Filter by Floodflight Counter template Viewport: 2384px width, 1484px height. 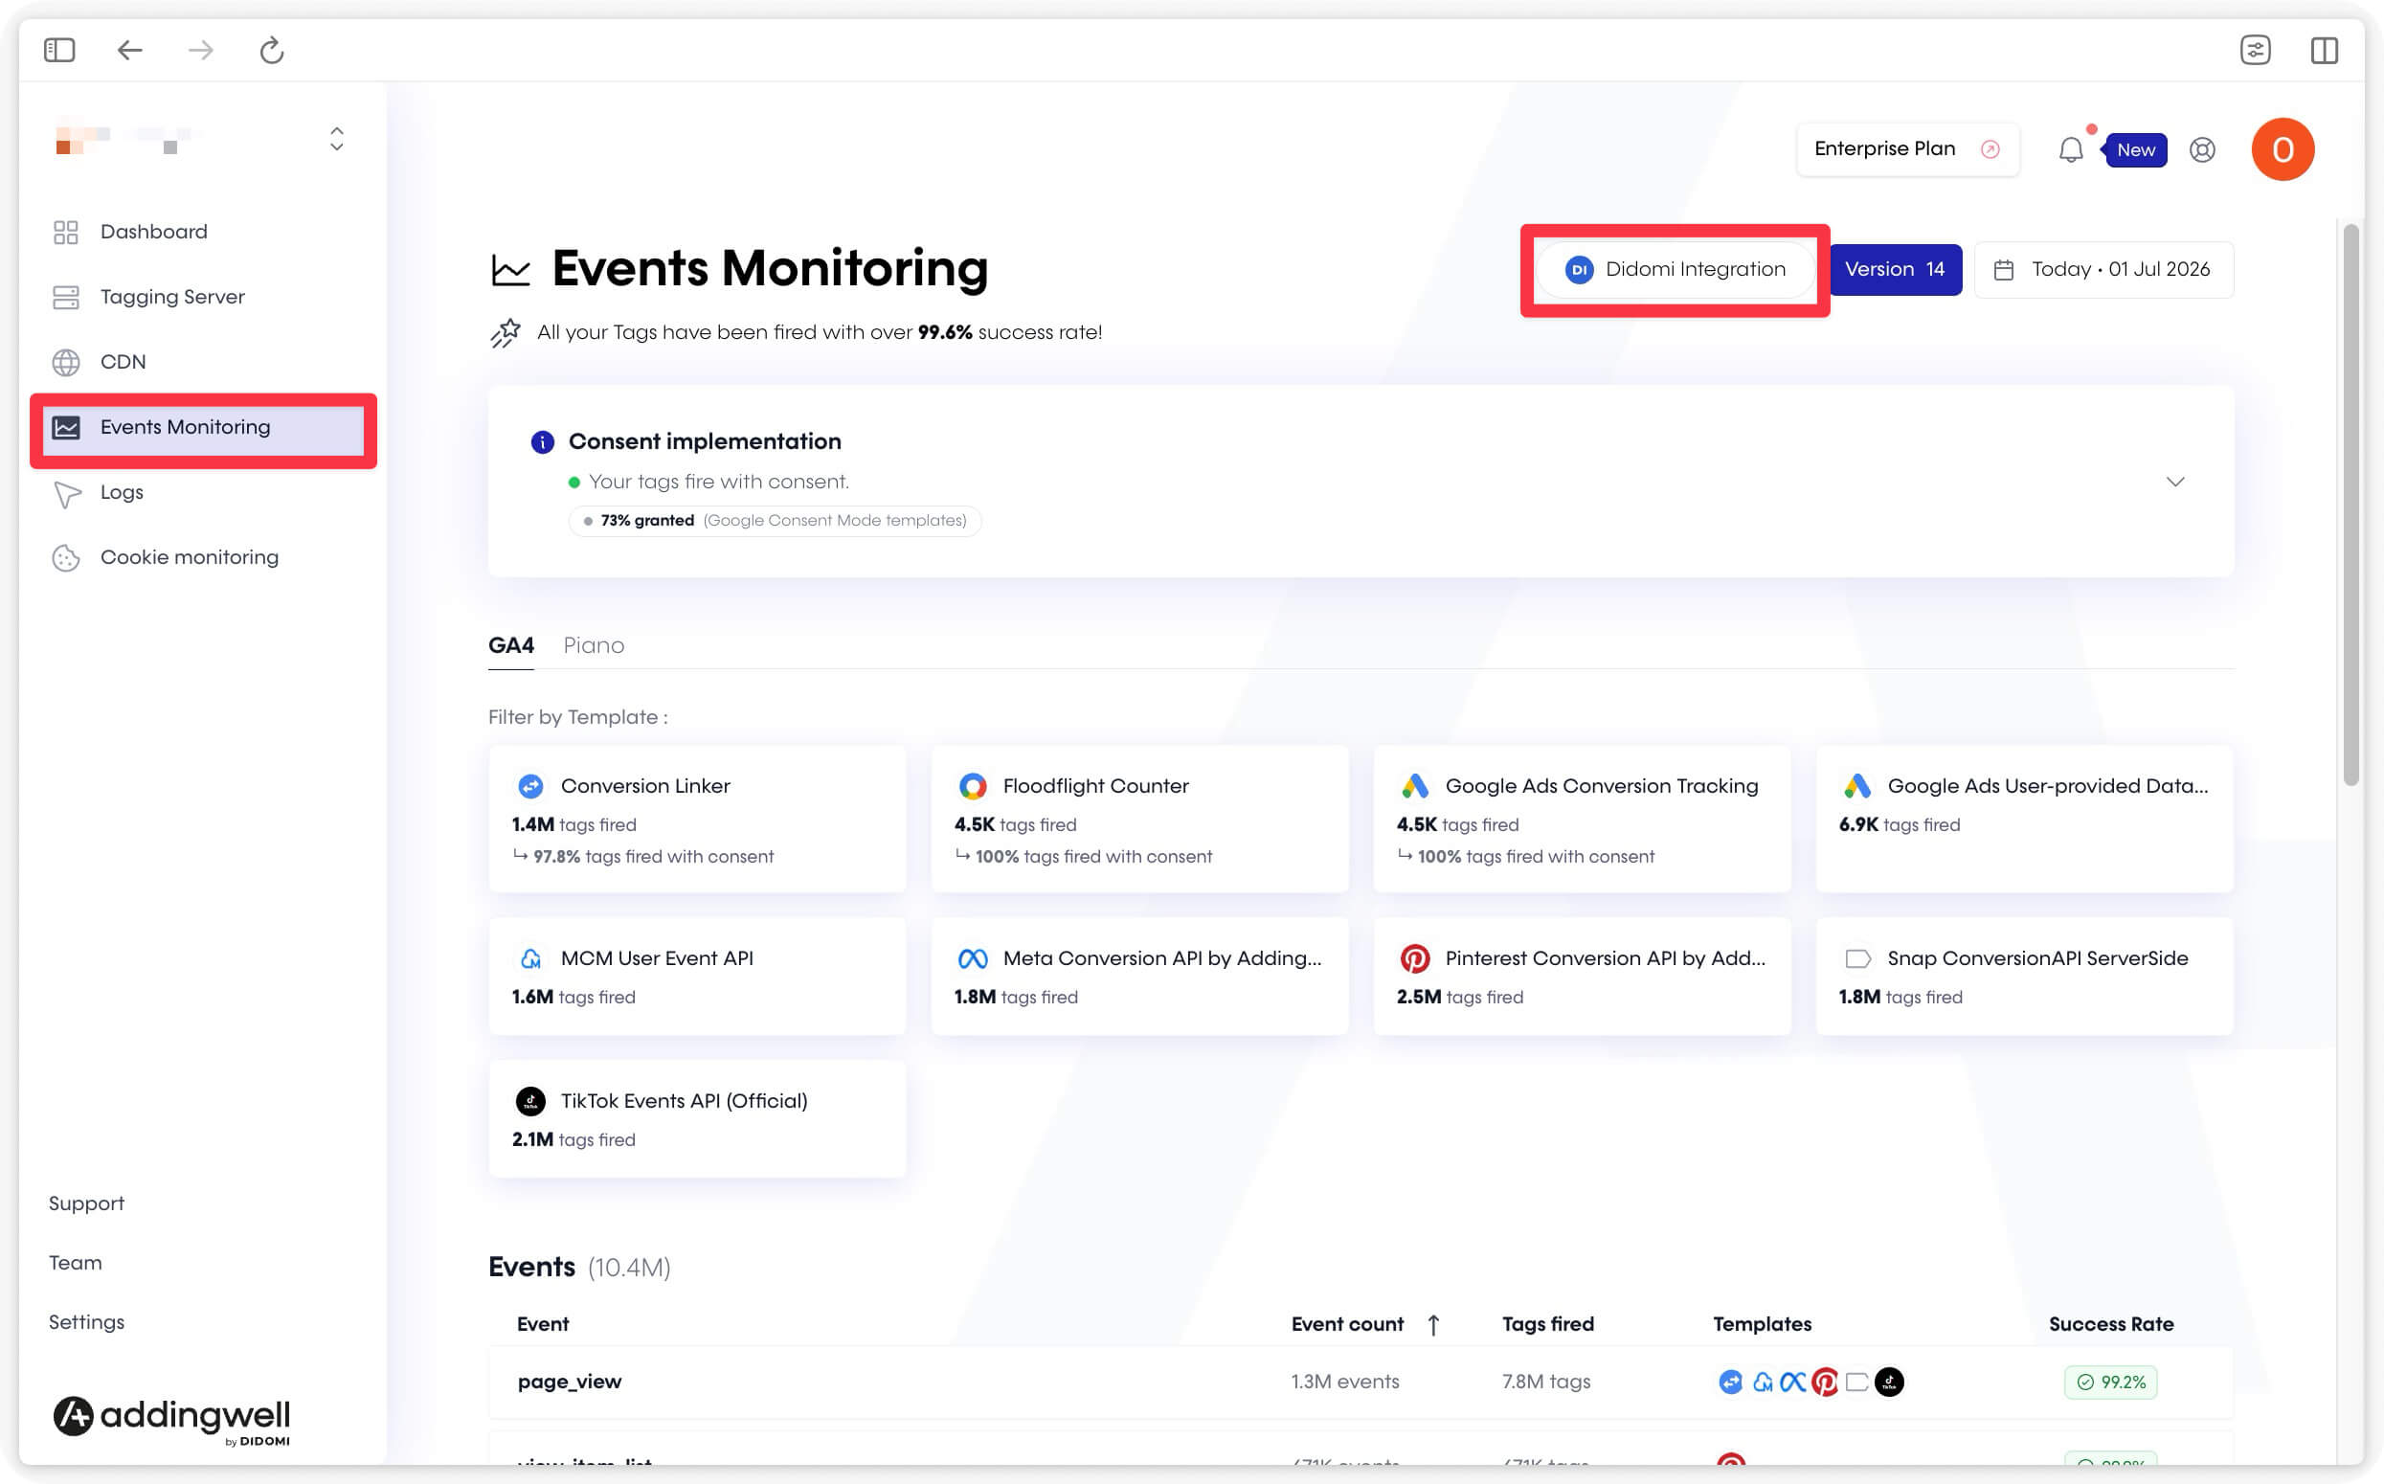pos(1138,819)
